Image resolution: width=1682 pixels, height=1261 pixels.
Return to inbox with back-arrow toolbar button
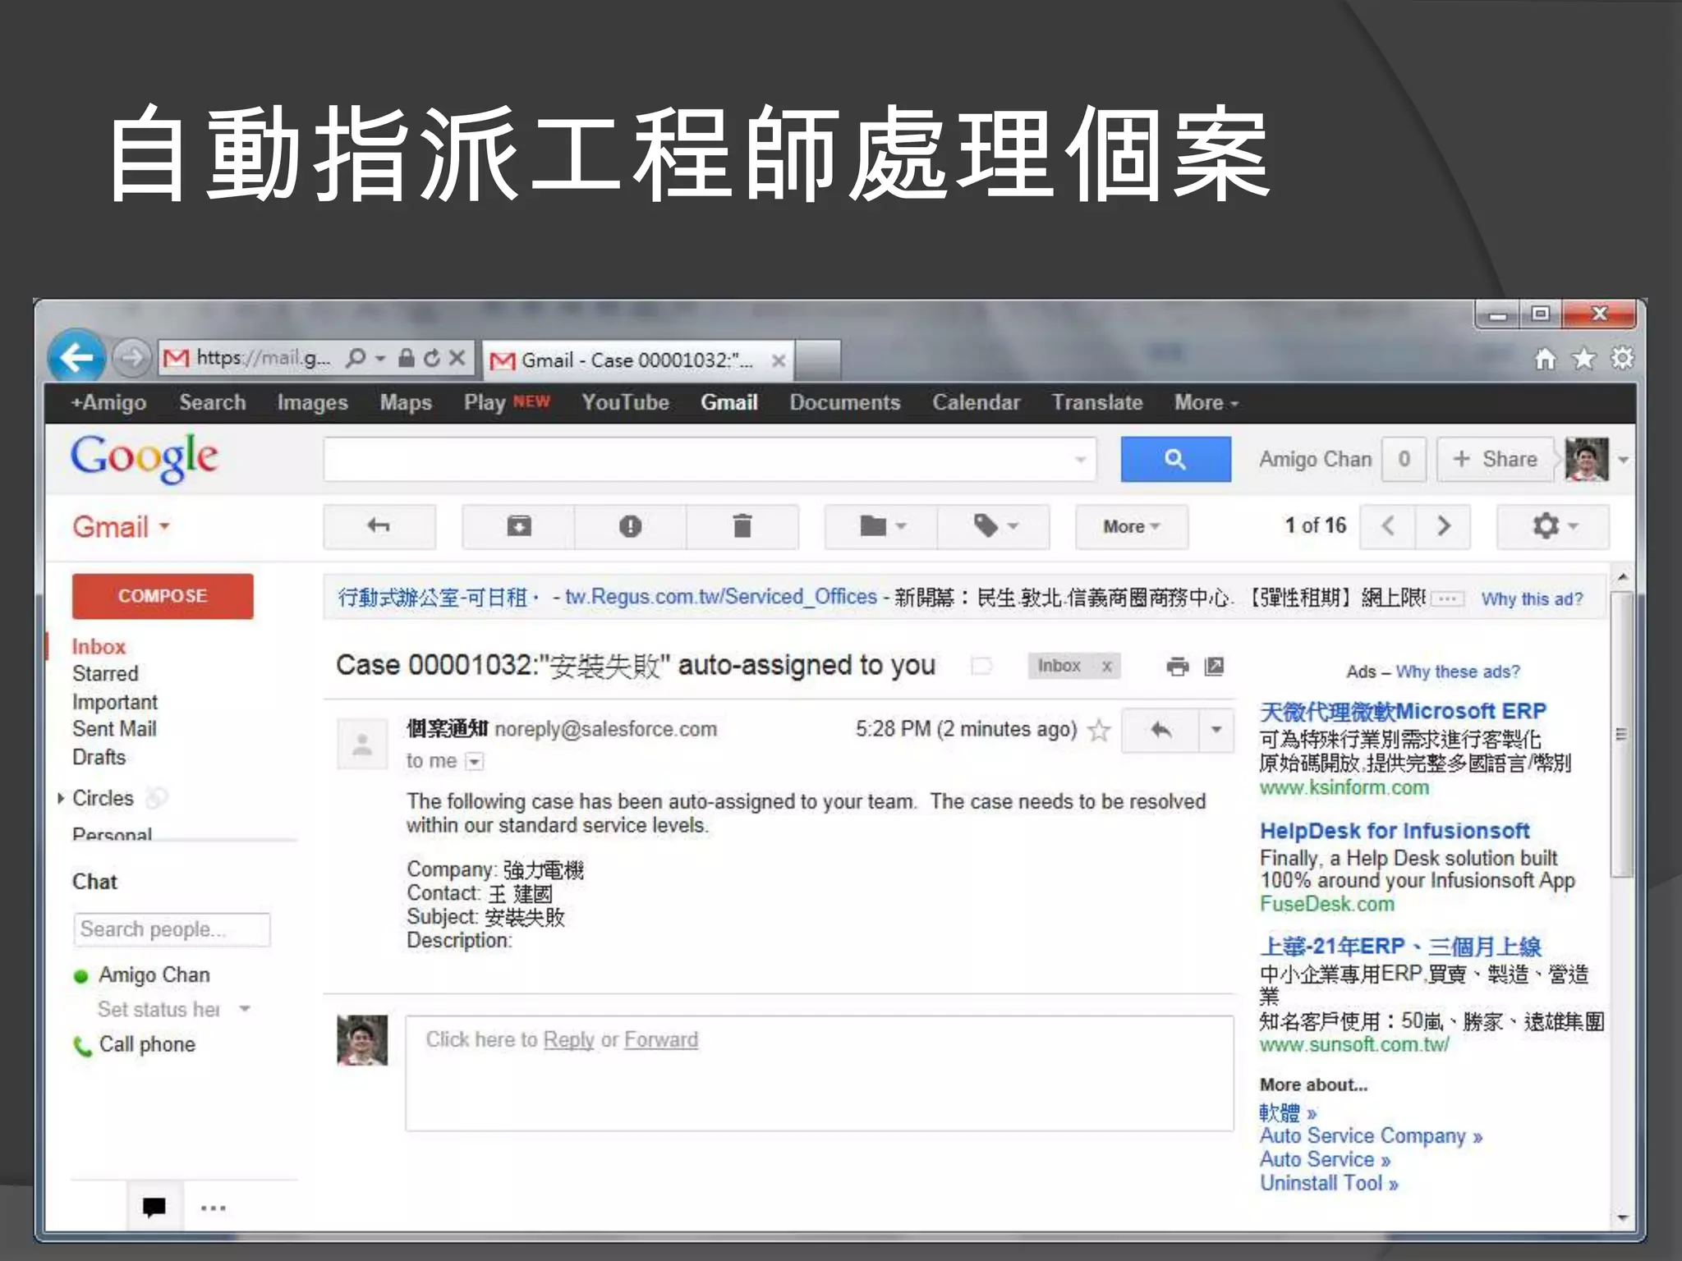379,526
